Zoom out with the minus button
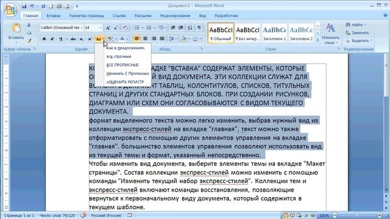The height and width of the screenshot is (219, 390). 335,215
